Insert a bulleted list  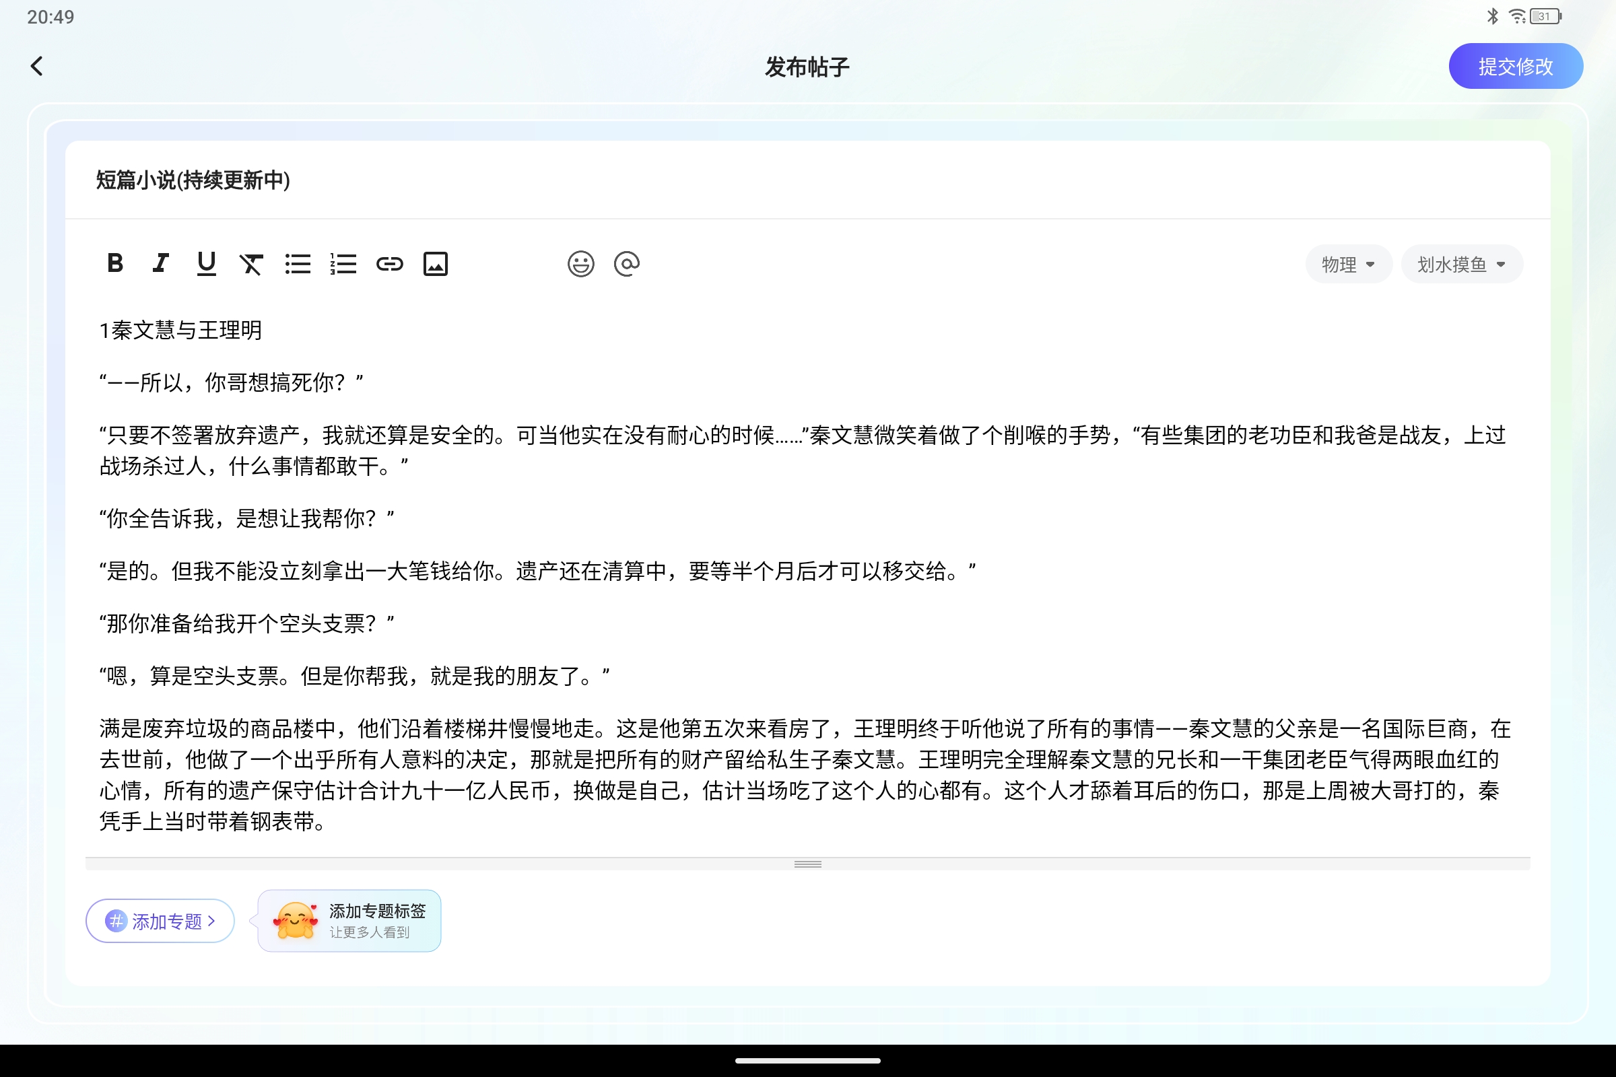pos(298,264)
